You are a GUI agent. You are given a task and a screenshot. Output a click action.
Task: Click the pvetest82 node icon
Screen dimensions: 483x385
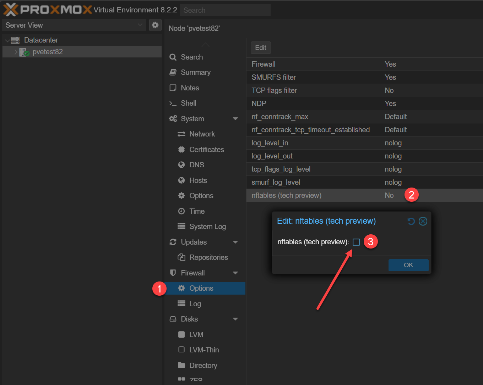24,52
